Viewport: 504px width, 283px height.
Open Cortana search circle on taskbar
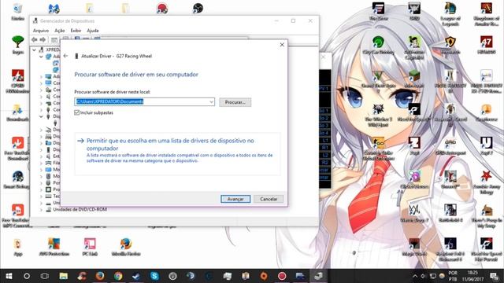coord(27,276)
